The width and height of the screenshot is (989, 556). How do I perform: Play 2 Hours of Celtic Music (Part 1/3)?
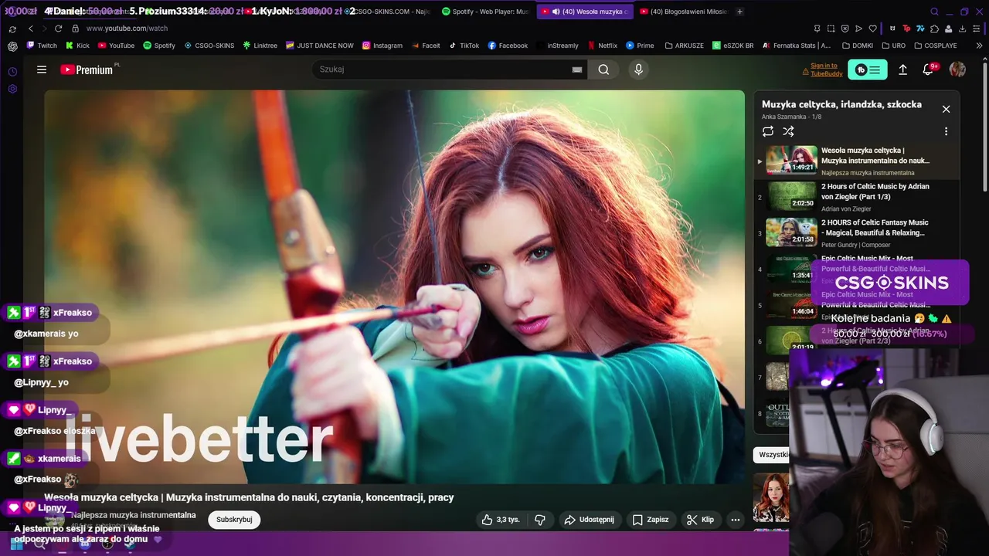click(x=856, y=197)
